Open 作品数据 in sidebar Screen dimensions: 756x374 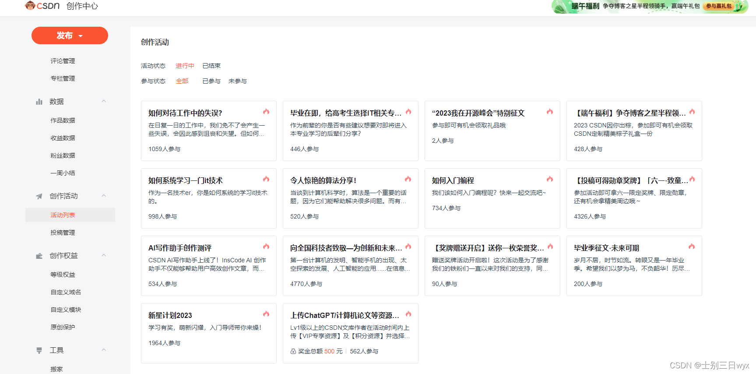pos(63,120)
